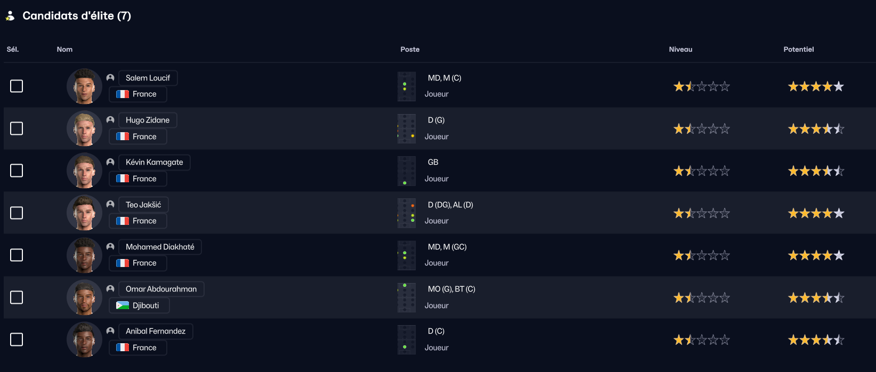Screen dimensions: 876x372
Task: Sort candidates by Potentiel column header
Action: click(x=798, y=50)
